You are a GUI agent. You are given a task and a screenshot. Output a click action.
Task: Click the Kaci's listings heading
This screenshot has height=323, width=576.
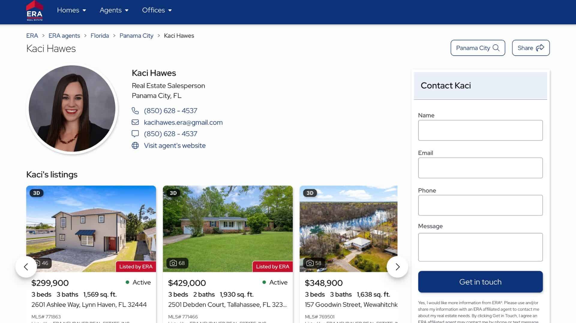click(52, 175)
